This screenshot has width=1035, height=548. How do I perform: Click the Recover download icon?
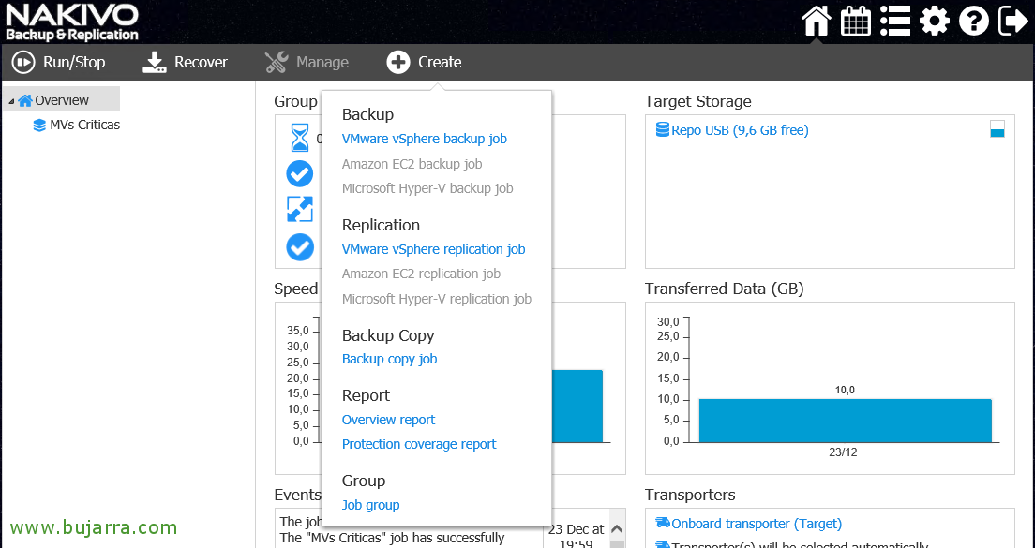point(155,62)
